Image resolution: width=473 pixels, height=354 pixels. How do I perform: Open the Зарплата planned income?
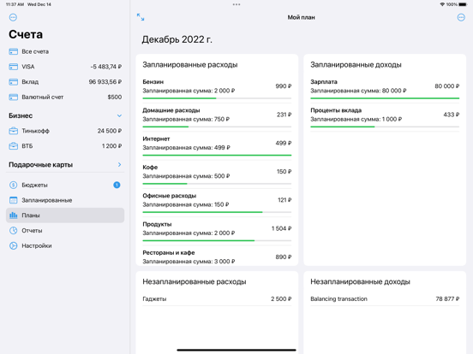coord(385,89)
